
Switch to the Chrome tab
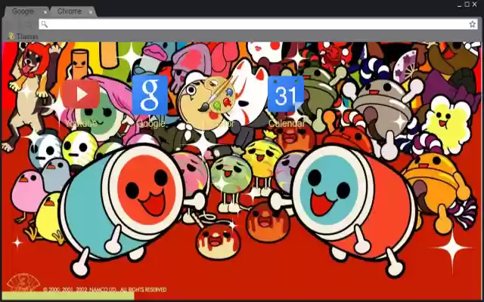[69, 11]
